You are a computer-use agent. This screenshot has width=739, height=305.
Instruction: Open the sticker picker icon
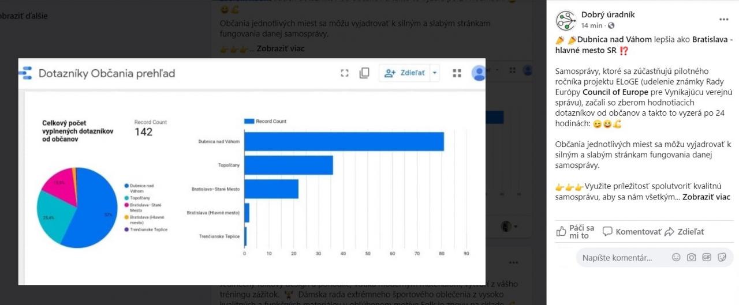click(721, 258)
